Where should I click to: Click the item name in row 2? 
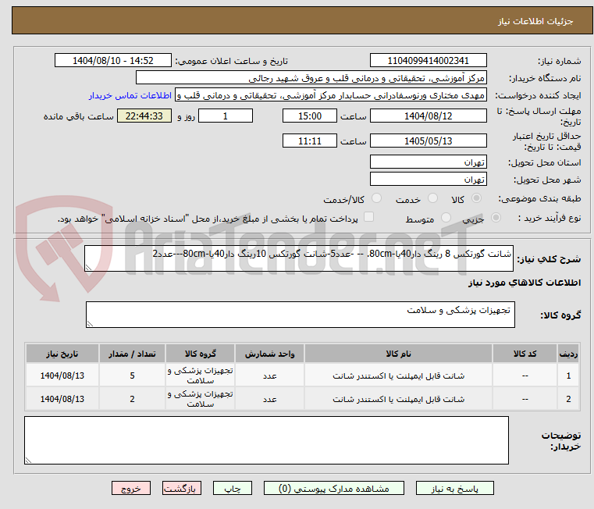click(x=398, y=399)
